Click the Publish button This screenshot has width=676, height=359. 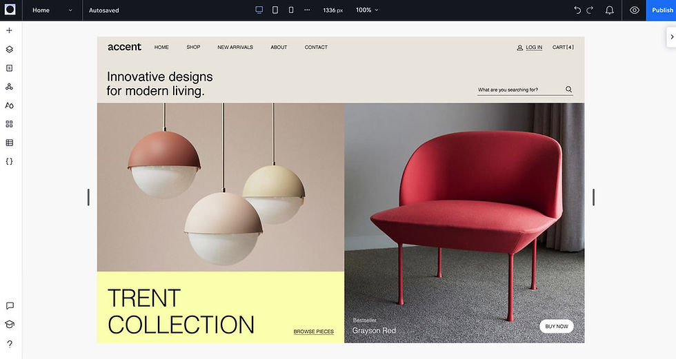662,10
